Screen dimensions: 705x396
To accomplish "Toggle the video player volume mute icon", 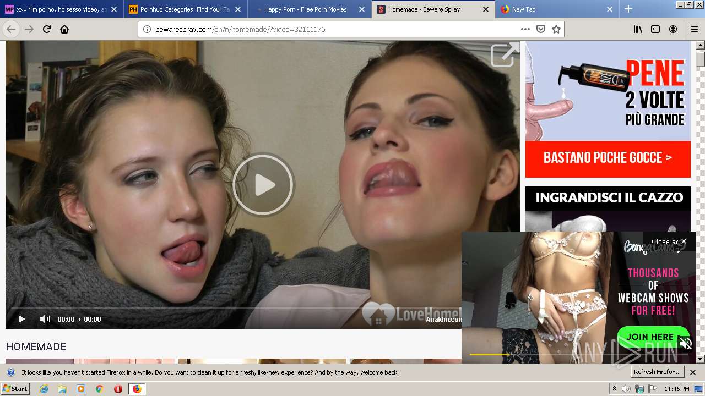I will point(45,319).
